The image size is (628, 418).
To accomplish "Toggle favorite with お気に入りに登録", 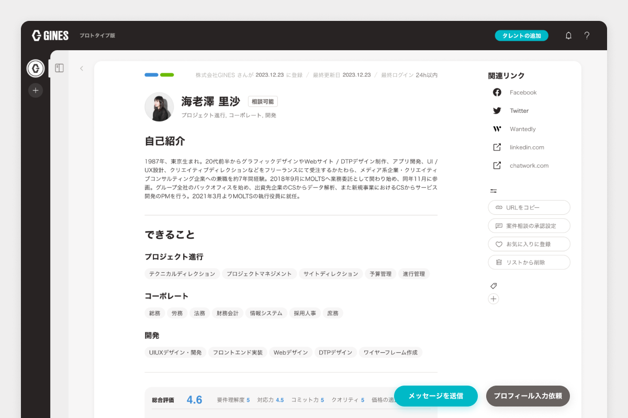I will (529, 243).
